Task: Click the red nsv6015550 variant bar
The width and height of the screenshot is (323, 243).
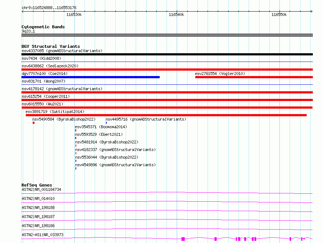Action: tap(167, 108)
